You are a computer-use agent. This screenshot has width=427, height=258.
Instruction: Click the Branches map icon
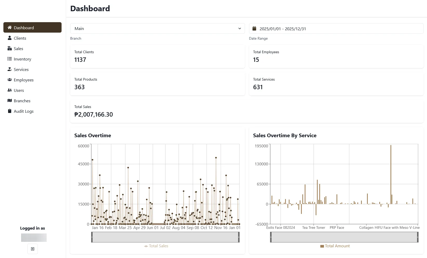10,100
